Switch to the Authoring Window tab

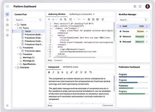point(57,14)
